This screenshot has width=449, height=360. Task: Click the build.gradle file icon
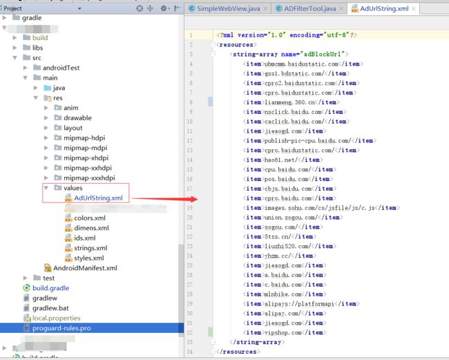[x=26, y=288]
